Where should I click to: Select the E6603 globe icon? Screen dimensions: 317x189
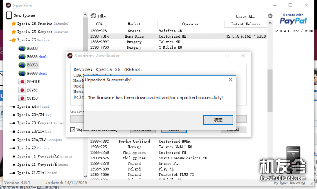[x=22, y=48]
